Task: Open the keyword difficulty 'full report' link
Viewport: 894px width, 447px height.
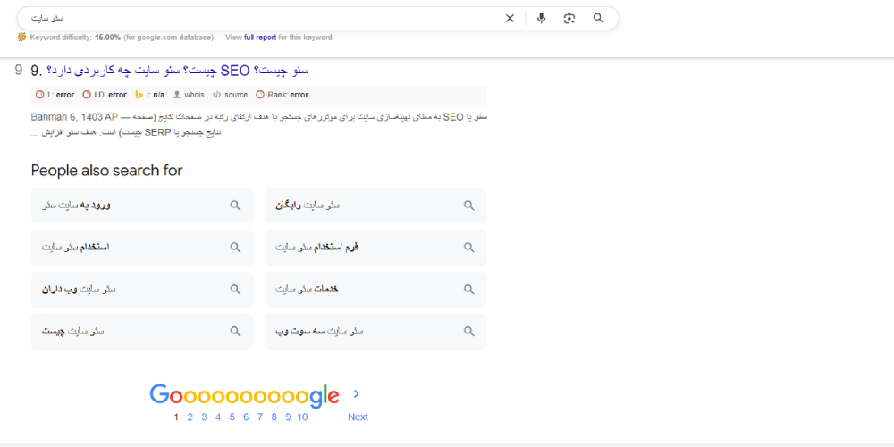Action: click(260, 38)
